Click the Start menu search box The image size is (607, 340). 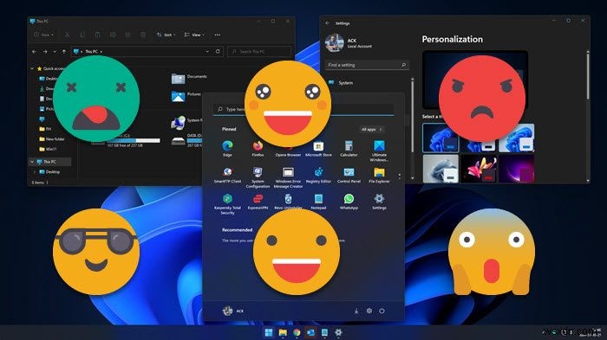tap(303, 109)
